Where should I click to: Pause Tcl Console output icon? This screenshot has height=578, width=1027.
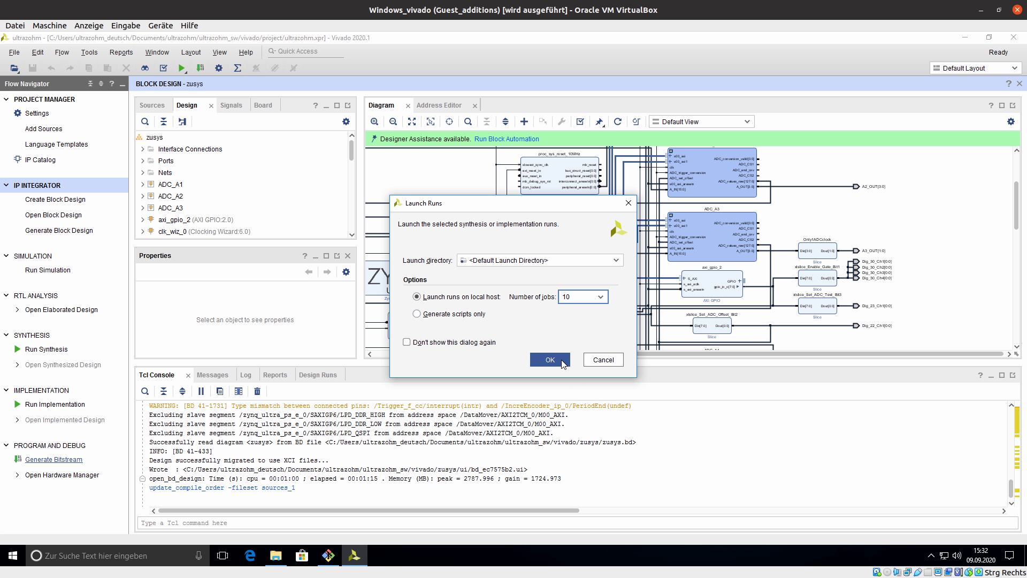(x=201, y=391)
